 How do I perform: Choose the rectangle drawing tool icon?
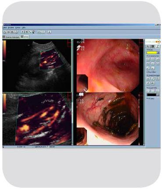point(153,59)
